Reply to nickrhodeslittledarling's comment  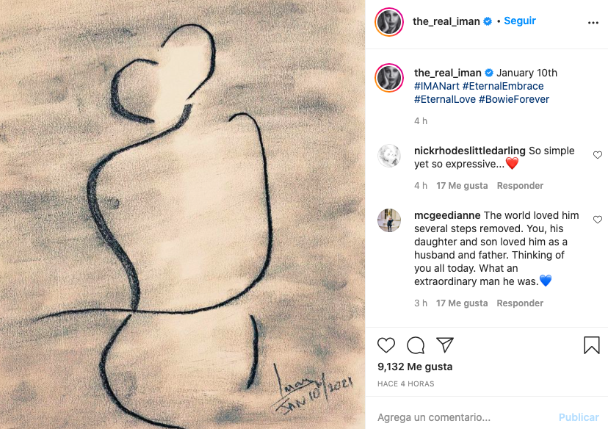coord(520,186)
